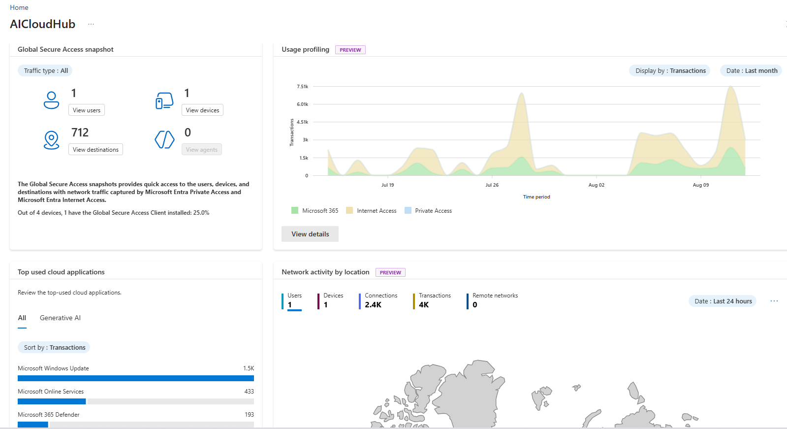Navigate to Home breadcrumb link
Viewport: 787px width, 429px height.
coord(19,7)
